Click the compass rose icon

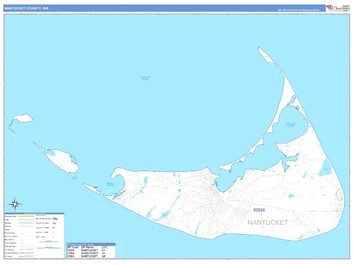click(x=15, y=204)
